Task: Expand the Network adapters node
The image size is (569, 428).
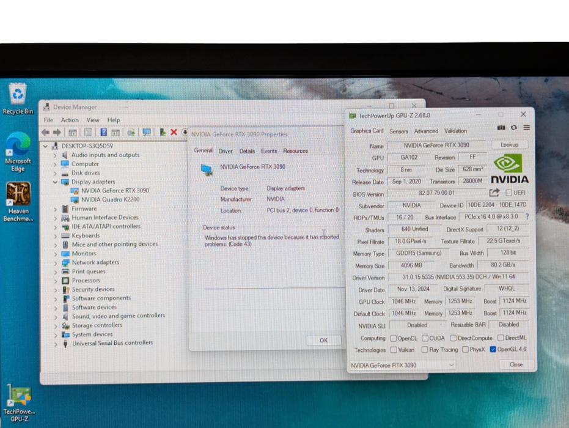Action: click(x=56, y=262)
